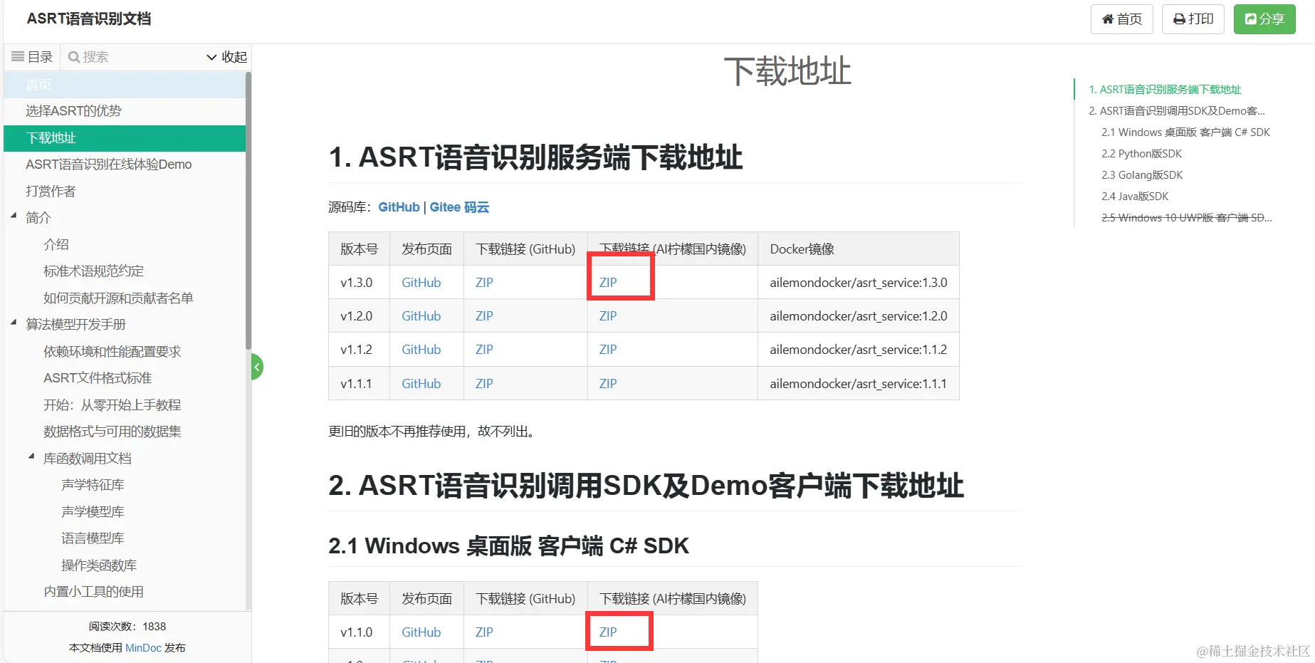This screenshot has height=663, width=1315.
Task: Download v1.1.2 ZIP from GitHub column
Action: [484, 350]
